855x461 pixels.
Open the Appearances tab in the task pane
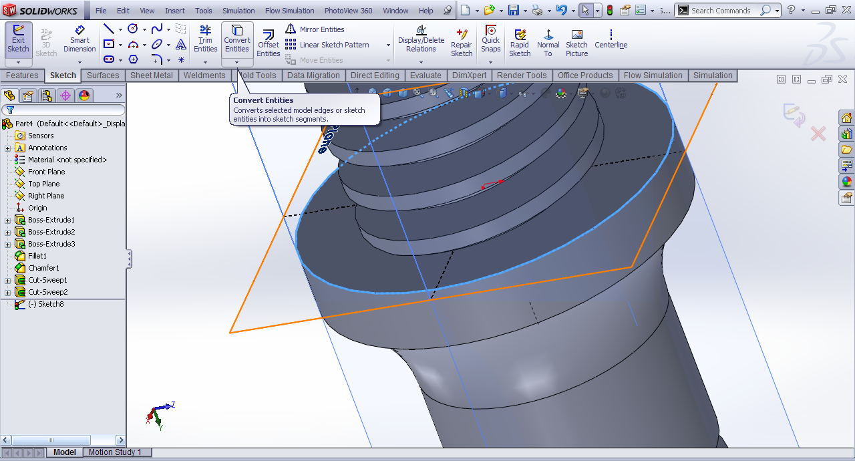(846, 181)
